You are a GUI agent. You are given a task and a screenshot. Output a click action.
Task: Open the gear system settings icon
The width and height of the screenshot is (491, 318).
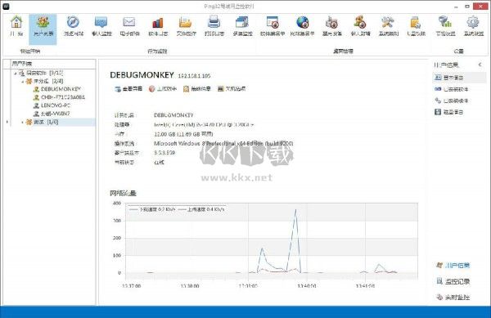click(x=473, y=22)
